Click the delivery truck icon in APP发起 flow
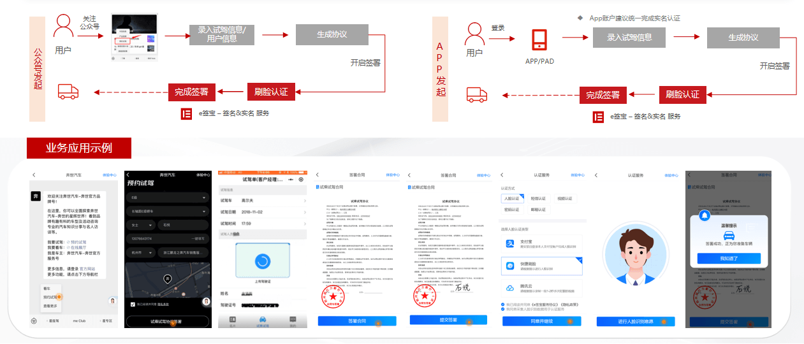This screenshot has height=344, width=804. click(x=477, y=94)
